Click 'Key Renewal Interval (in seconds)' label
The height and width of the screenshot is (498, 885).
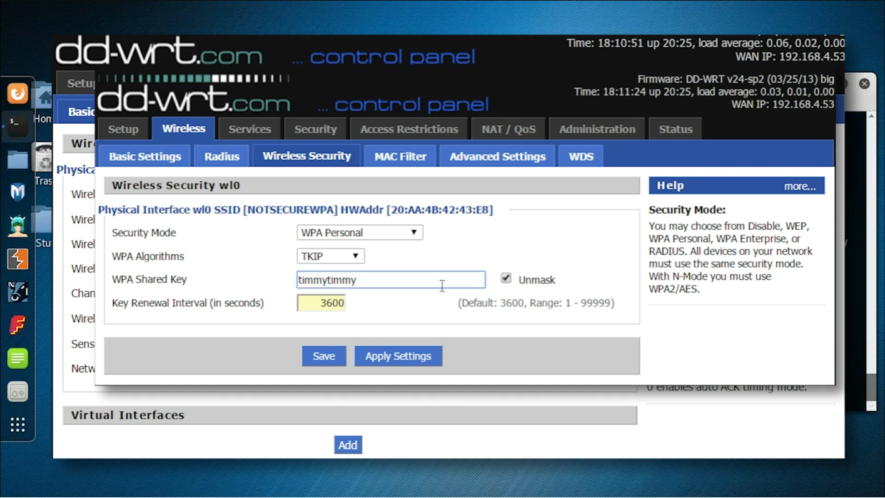click(x=188, y=303)
